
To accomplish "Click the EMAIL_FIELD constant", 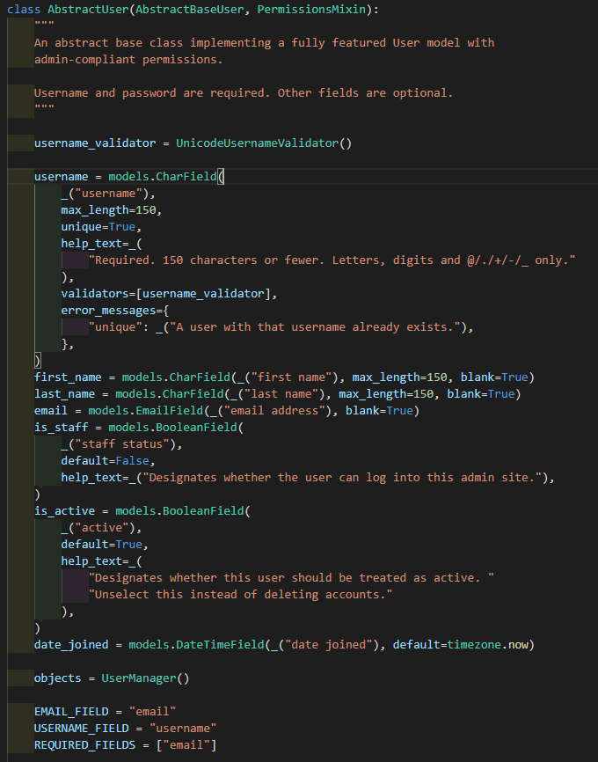I will click(x=71, y=712).
